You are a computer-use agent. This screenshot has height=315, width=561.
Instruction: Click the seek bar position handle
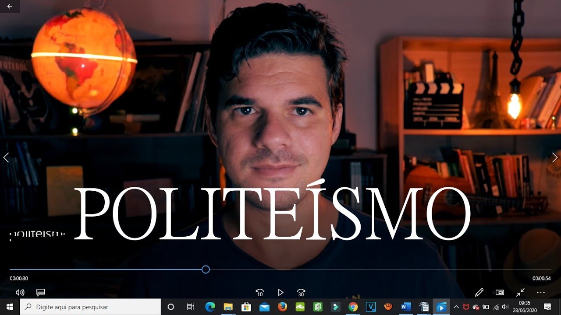click(x=206, y=269)
